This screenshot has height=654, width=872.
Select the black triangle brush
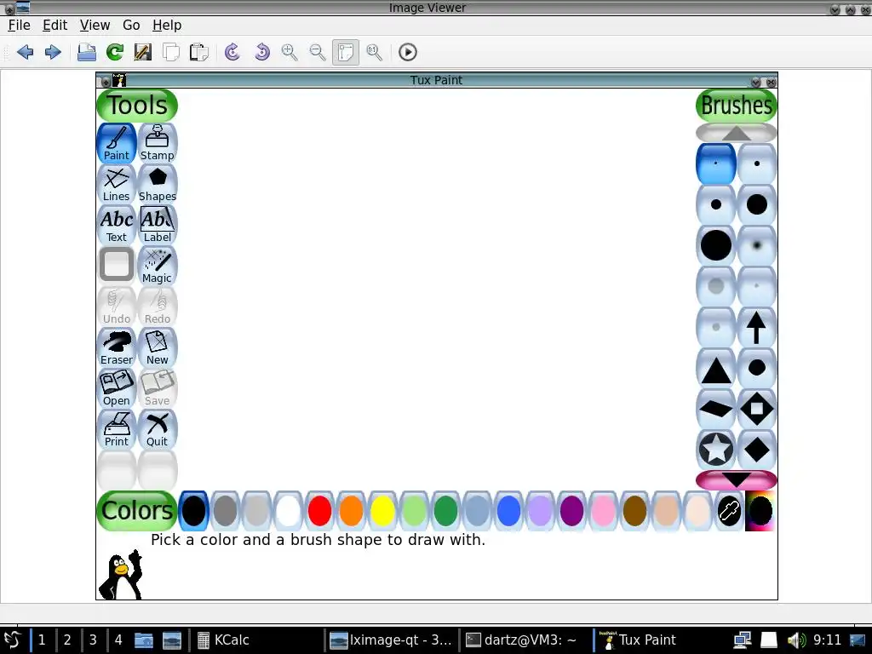(715, 368)
